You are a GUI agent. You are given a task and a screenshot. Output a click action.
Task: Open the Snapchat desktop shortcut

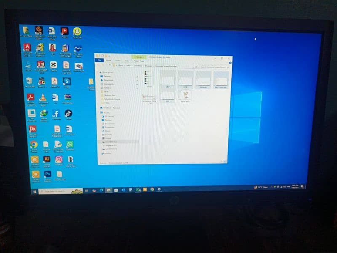click(x=77, y=33)
